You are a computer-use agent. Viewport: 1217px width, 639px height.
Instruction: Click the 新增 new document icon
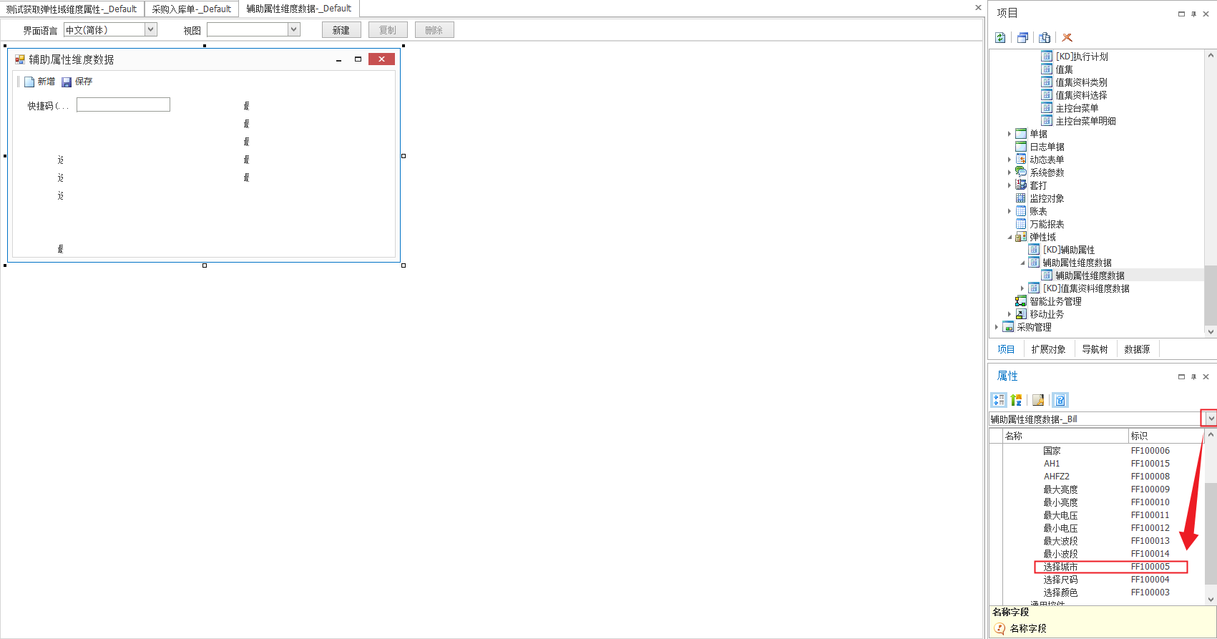pyautogui.click(x=29, y=82)
